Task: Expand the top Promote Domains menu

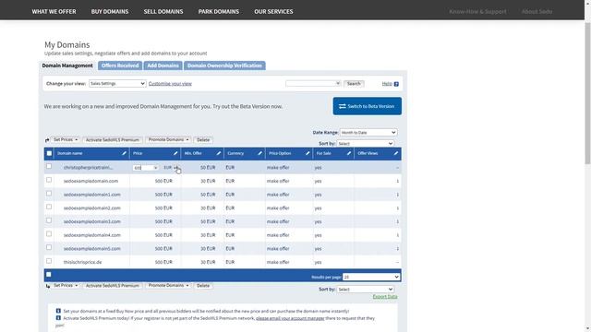Action: tap(168, 139)
